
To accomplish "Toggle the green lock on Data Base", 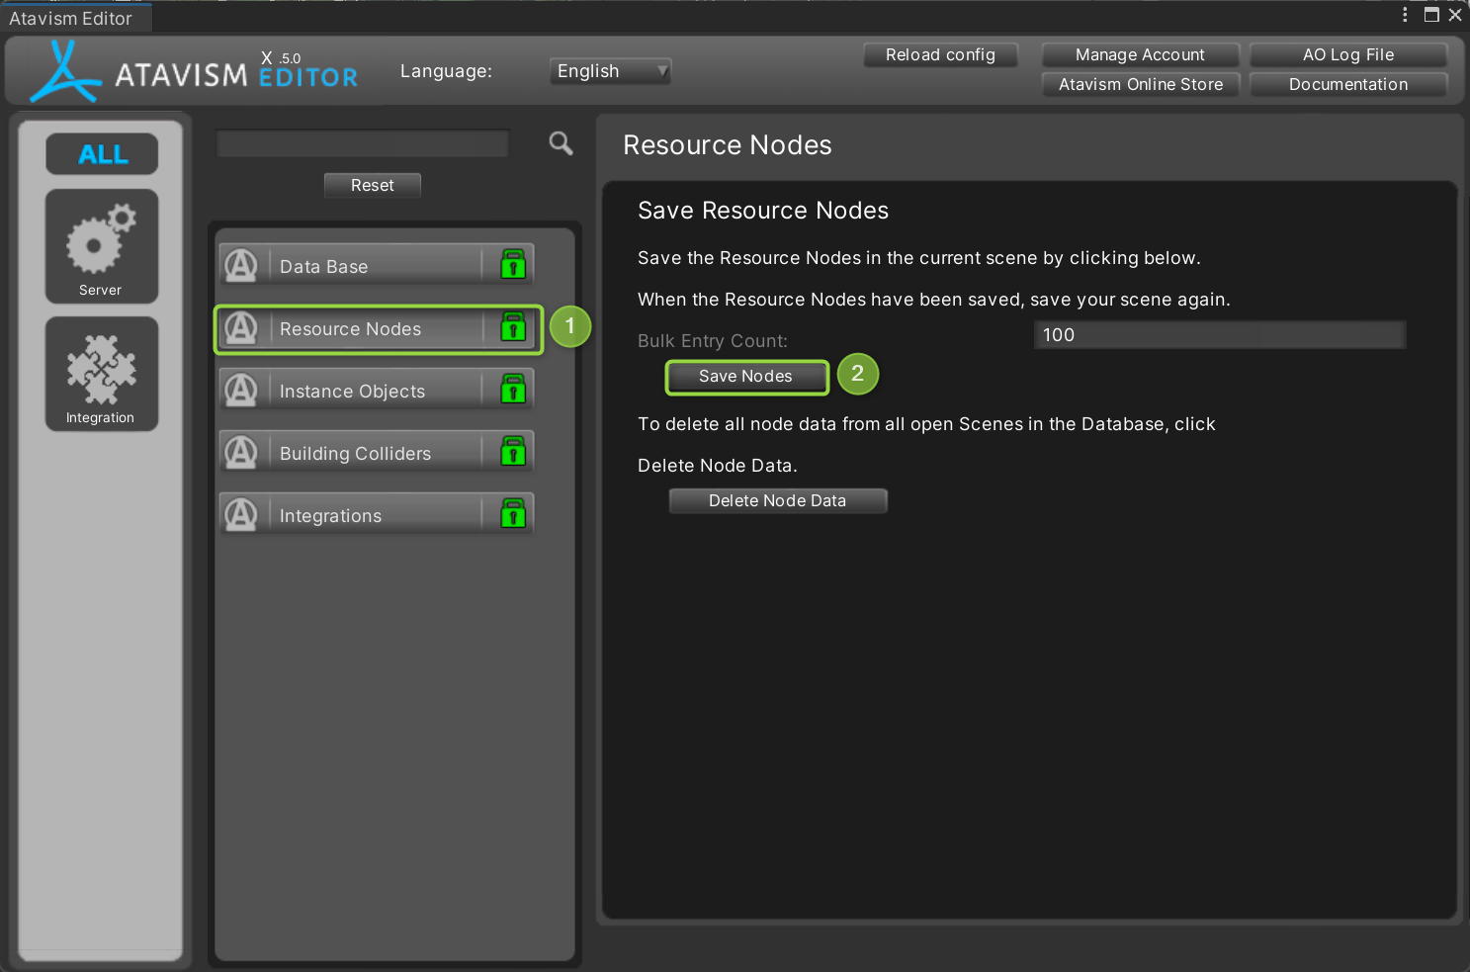I will tap(513, 265).
